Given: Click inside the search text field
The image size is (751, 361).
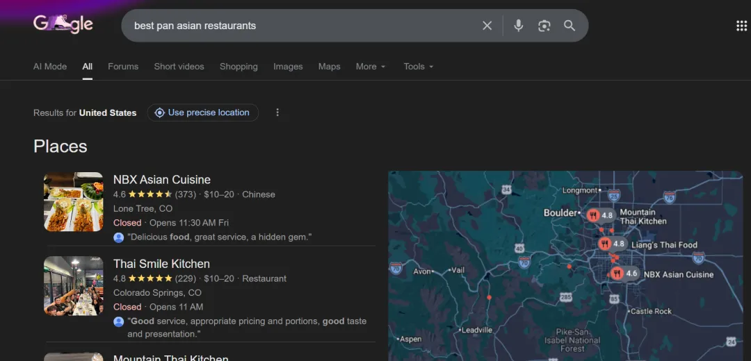Looking at the screenshot, I should pos(302,26).
